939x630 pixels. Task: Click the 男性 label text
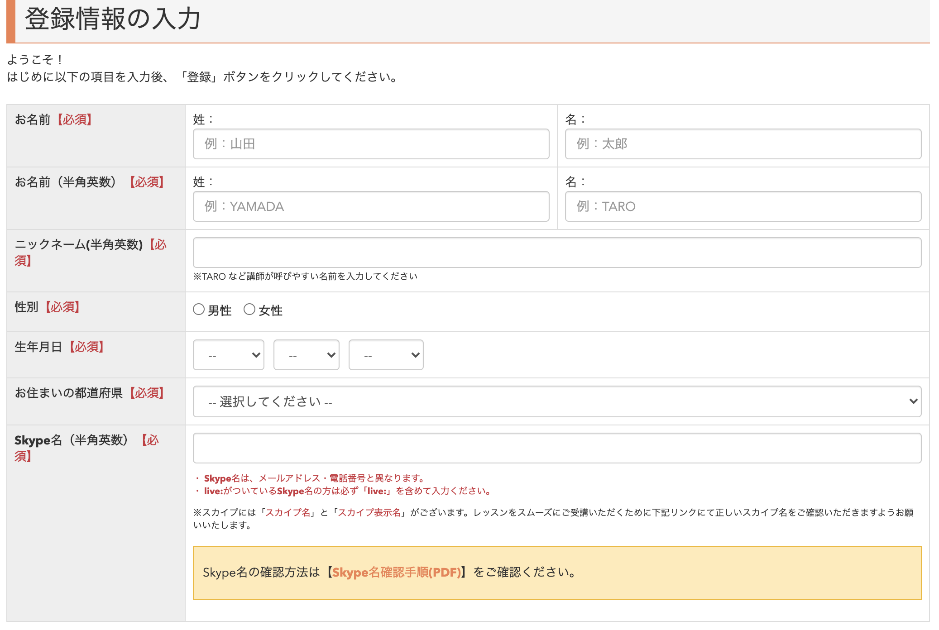[220, 310]
